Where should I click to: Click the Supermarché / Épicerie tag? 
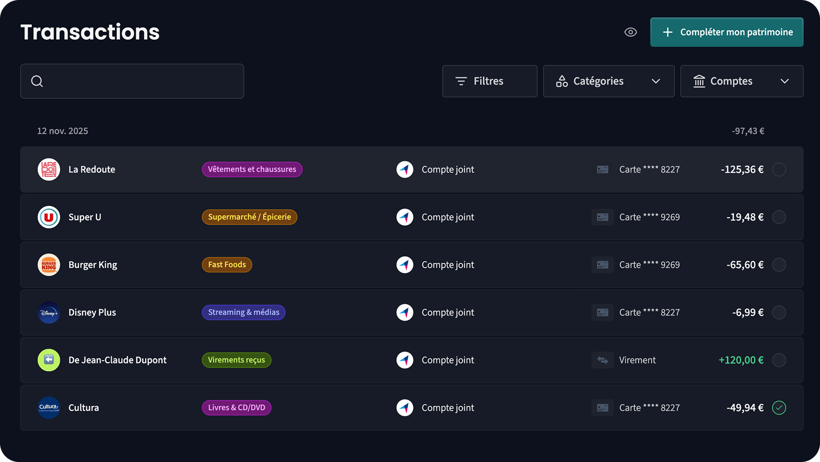pos(249,217)
